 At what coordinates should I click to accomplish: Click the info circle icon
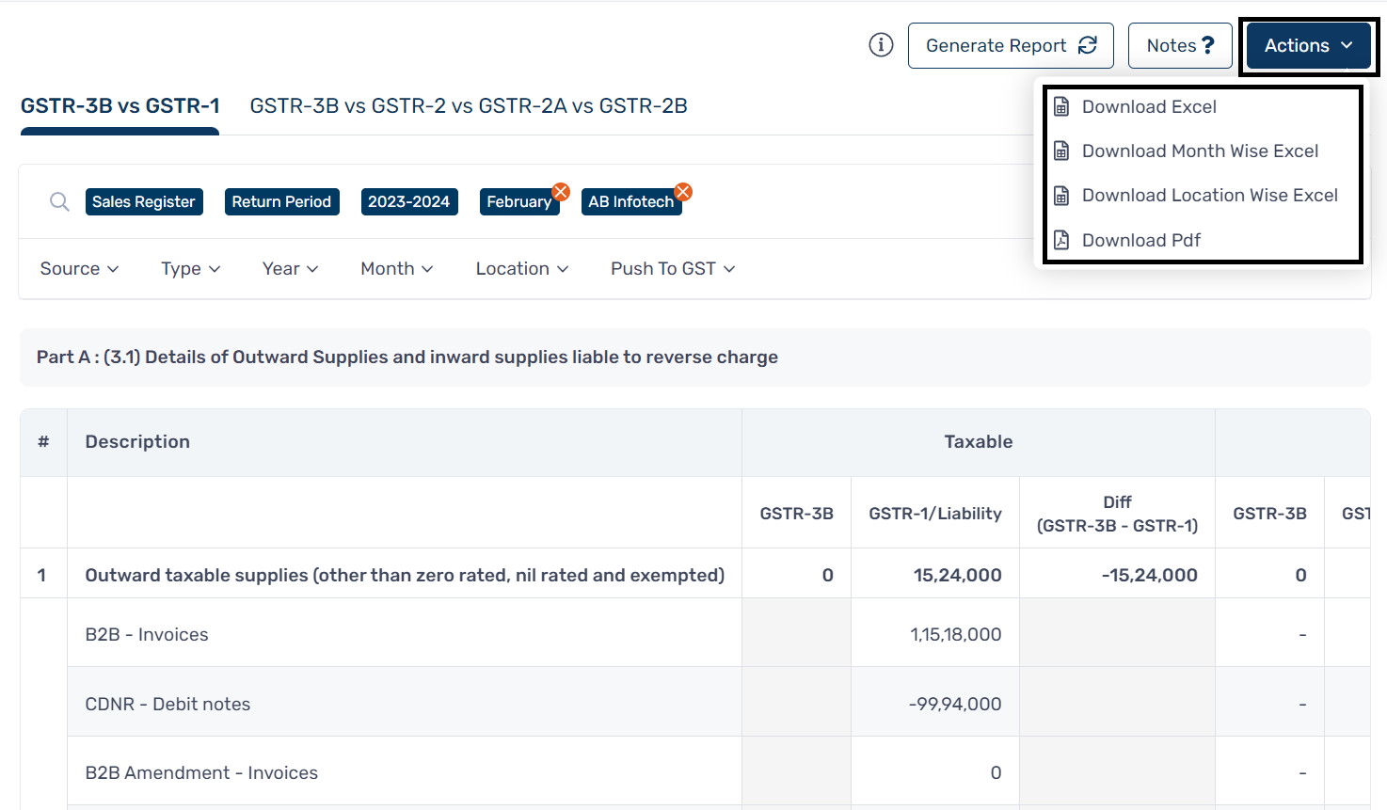tap(881, 45)
